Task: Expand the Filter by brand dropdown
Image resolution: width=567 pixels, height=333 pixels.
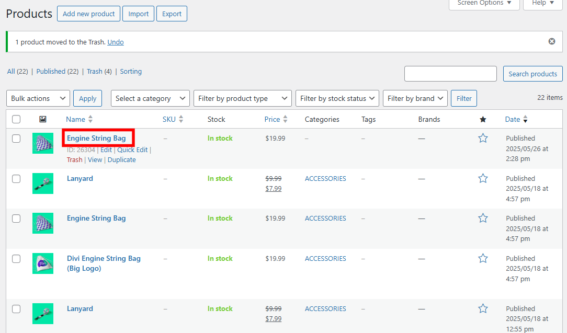Action: (x=415, y=98)
